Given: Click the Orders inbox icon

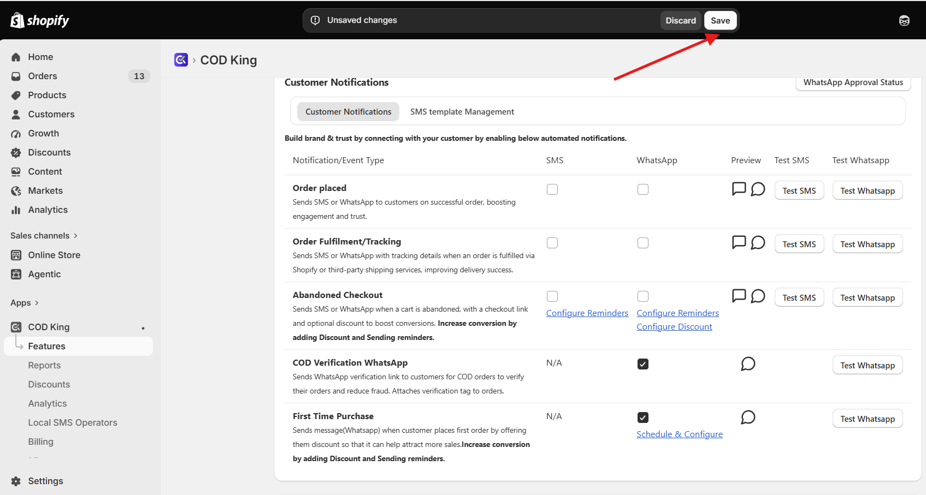Looking at the screenshot, I should 16,76.
